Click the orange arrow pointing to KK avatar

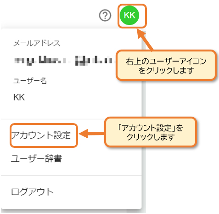[145, 39]
